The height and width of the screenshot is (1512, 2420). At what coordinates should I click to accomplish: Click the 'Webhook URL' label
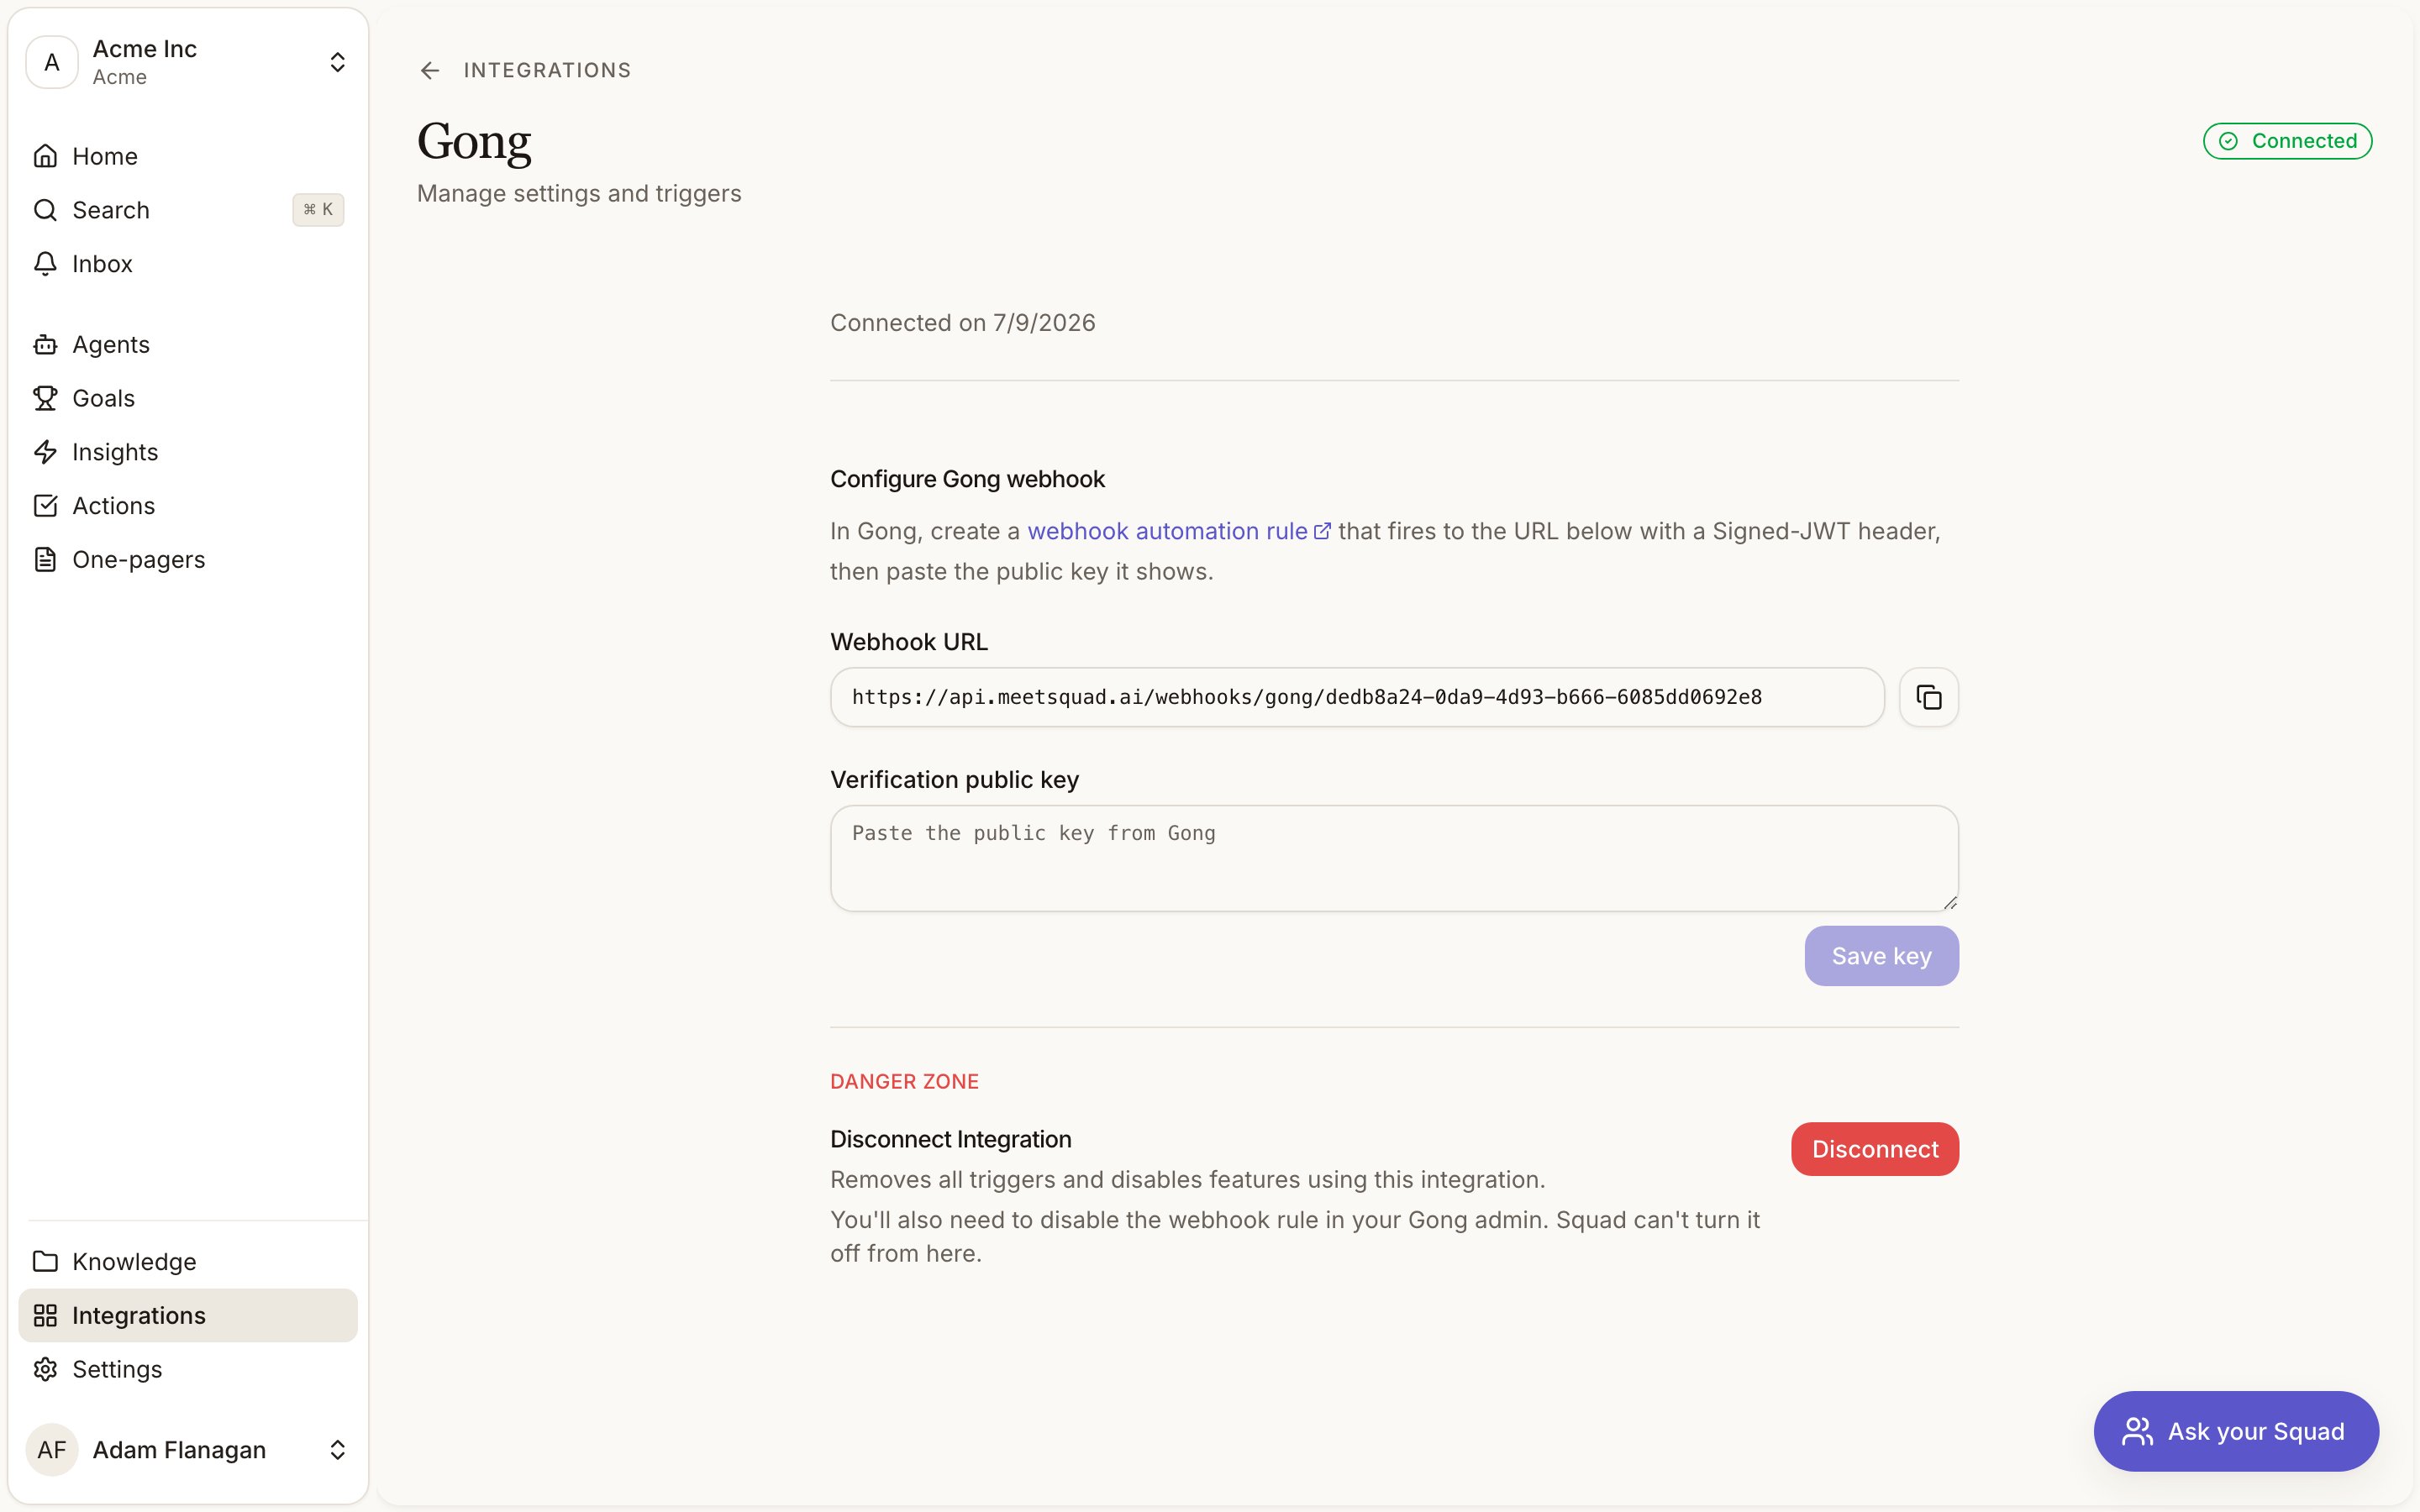pos(908,642)
